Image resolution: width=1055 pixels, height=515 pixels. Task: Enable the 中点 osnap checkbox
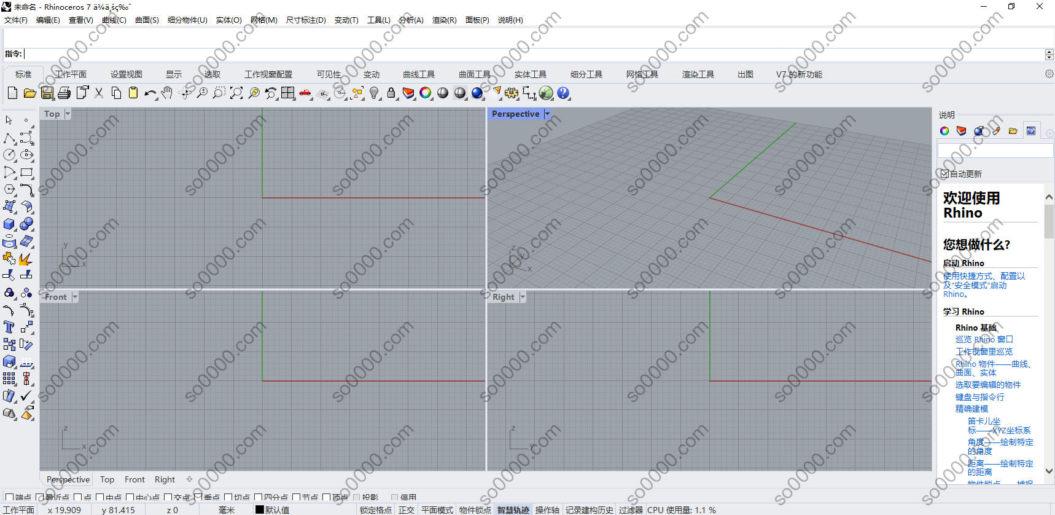(99, 497)
